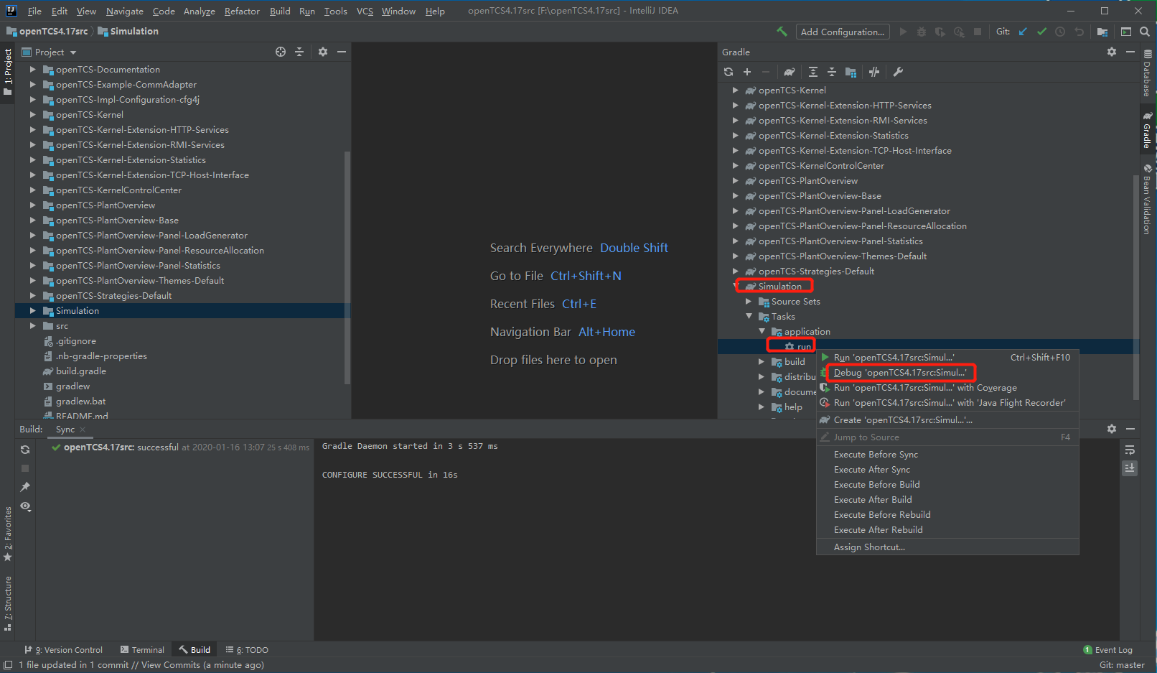Click the green Build Project hammer icon
Viewport: 1157px width, 673px height.
coord(782,32)
